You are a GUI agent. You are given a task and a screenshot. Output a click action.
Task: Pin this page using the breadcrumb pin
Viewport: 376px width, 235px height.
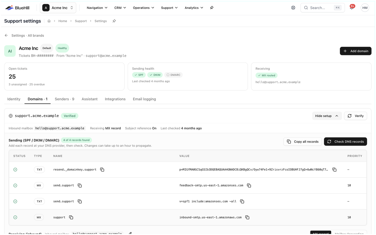[x=114, y=21]
